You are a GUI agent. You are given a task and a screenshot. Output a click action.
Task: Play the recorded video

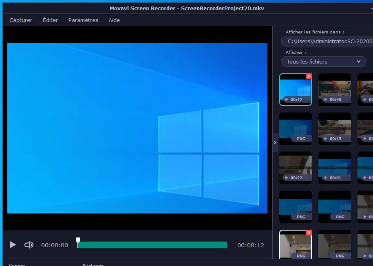(13, 245)
